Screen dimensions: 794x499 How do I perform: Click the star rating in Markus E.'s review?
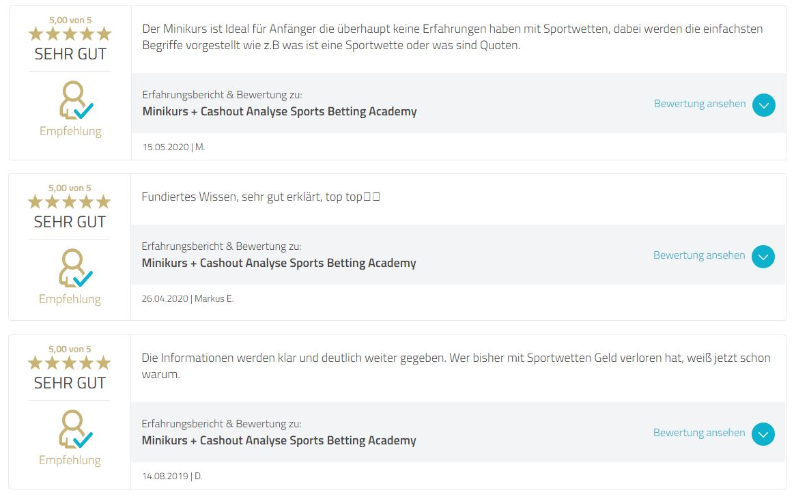coord(69,201)
